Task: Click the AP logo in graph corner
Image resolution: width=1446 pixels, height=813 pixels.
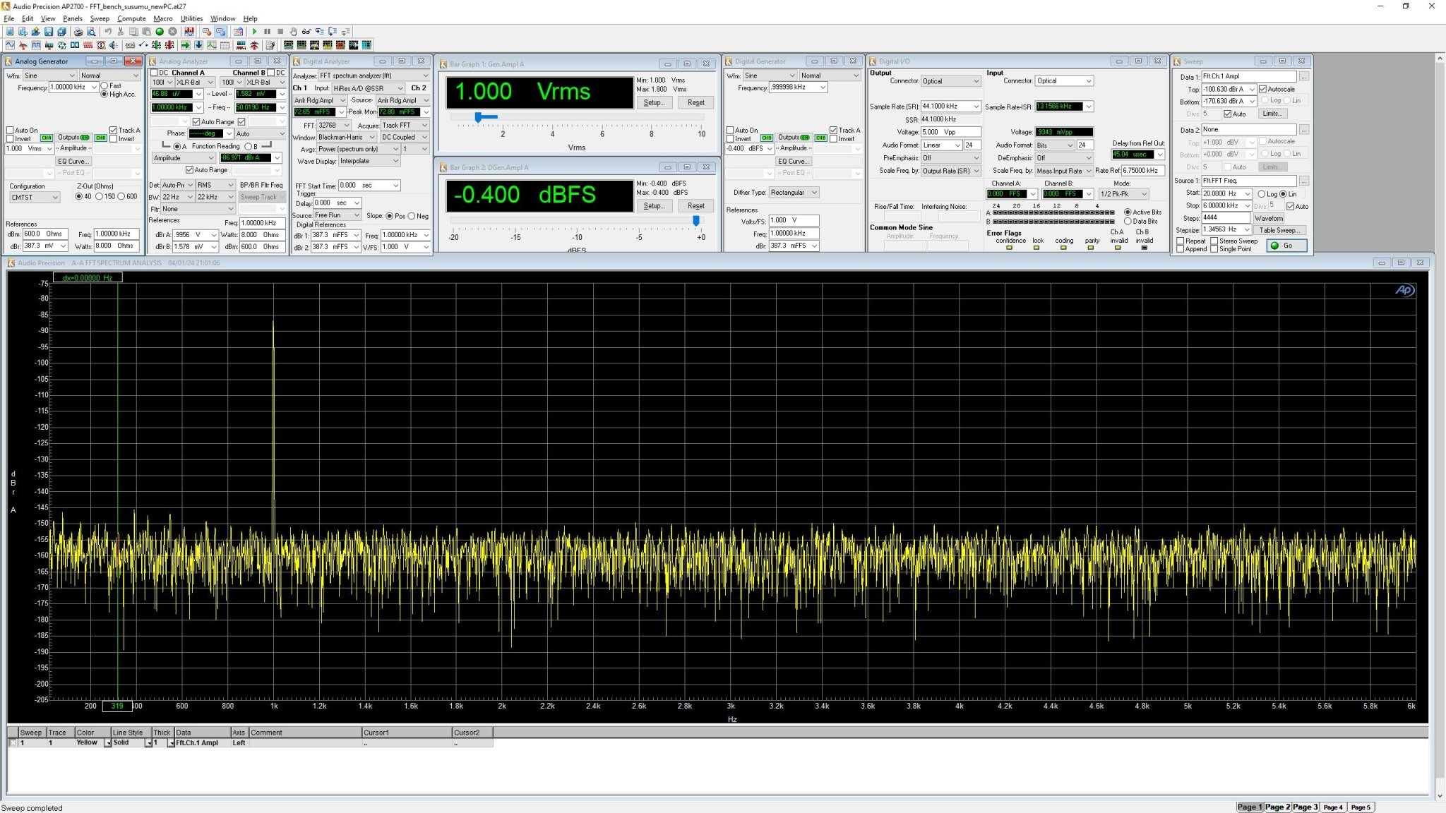Action: coord(1404,290)
